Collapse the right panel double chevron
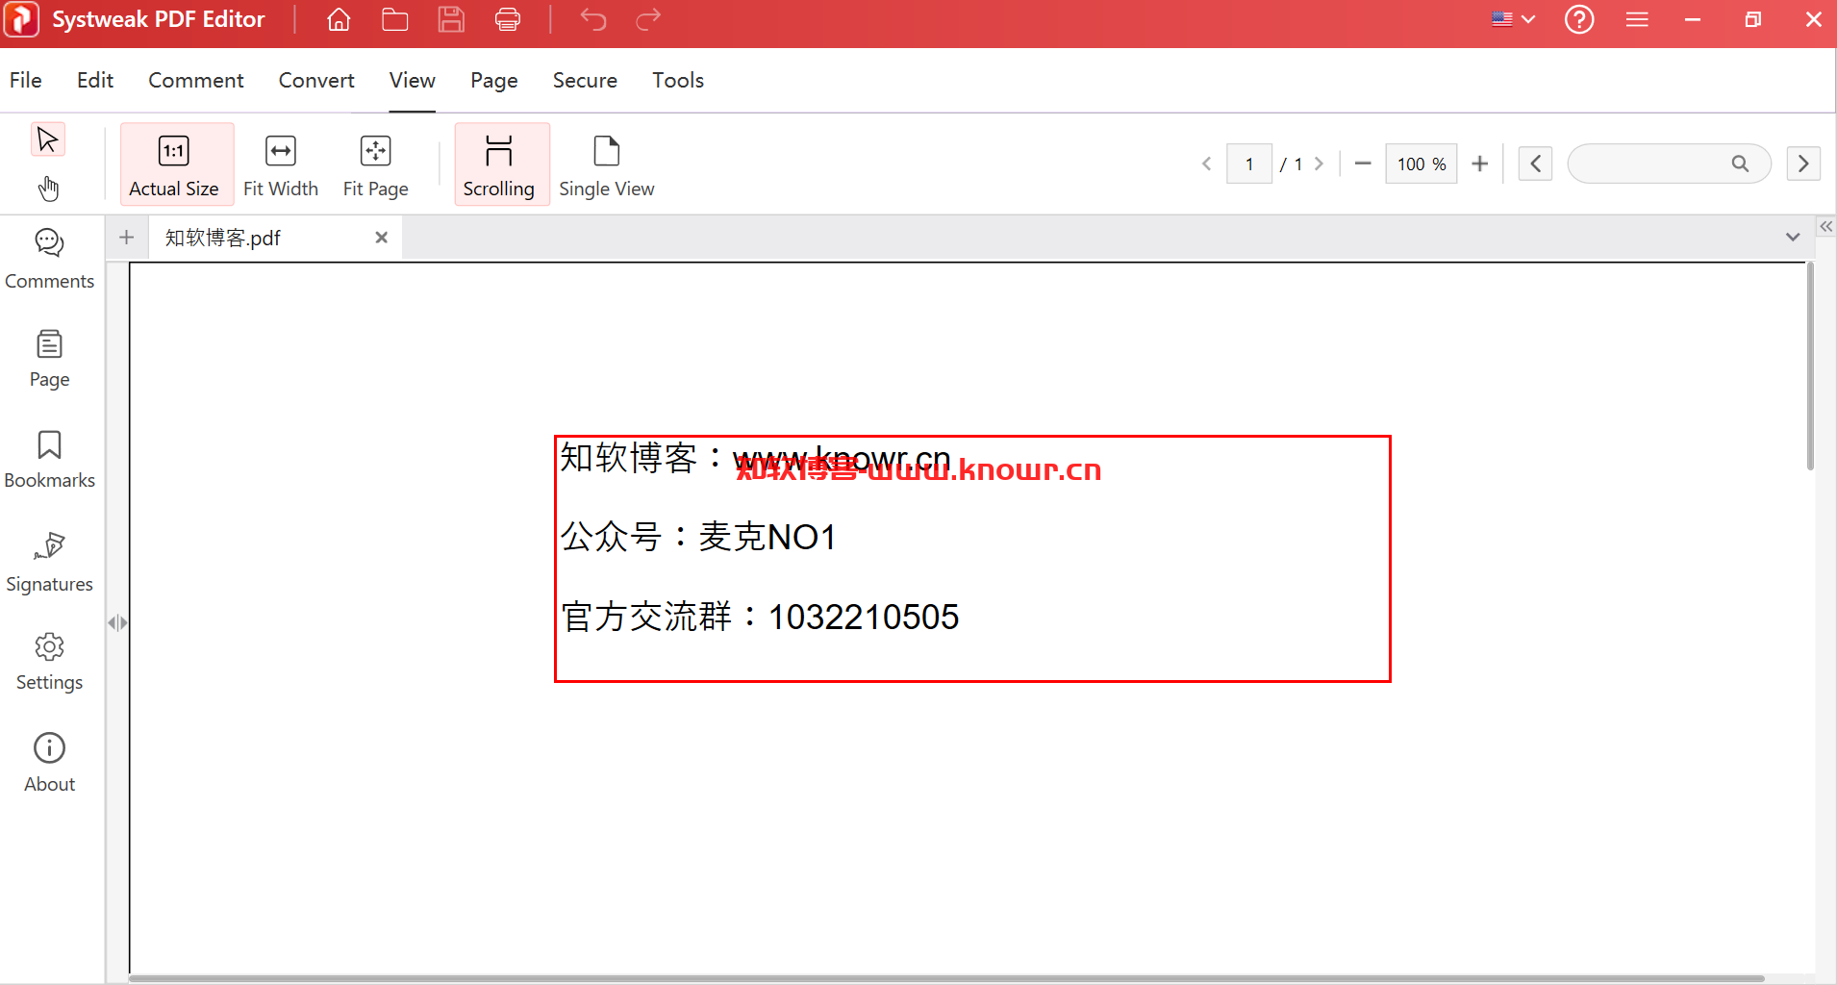The height and width of the screenshot is (985, 1837). click(1825, 226)
